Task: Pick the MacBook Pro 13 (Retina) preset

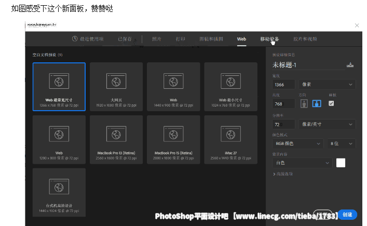Action: click(116, 140)
